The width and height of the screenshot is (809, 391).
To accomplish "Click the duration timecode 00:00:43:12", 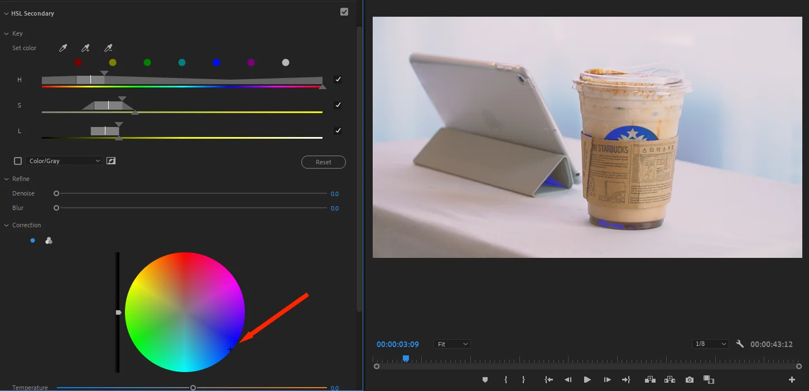I will click(x=772, y=344).
